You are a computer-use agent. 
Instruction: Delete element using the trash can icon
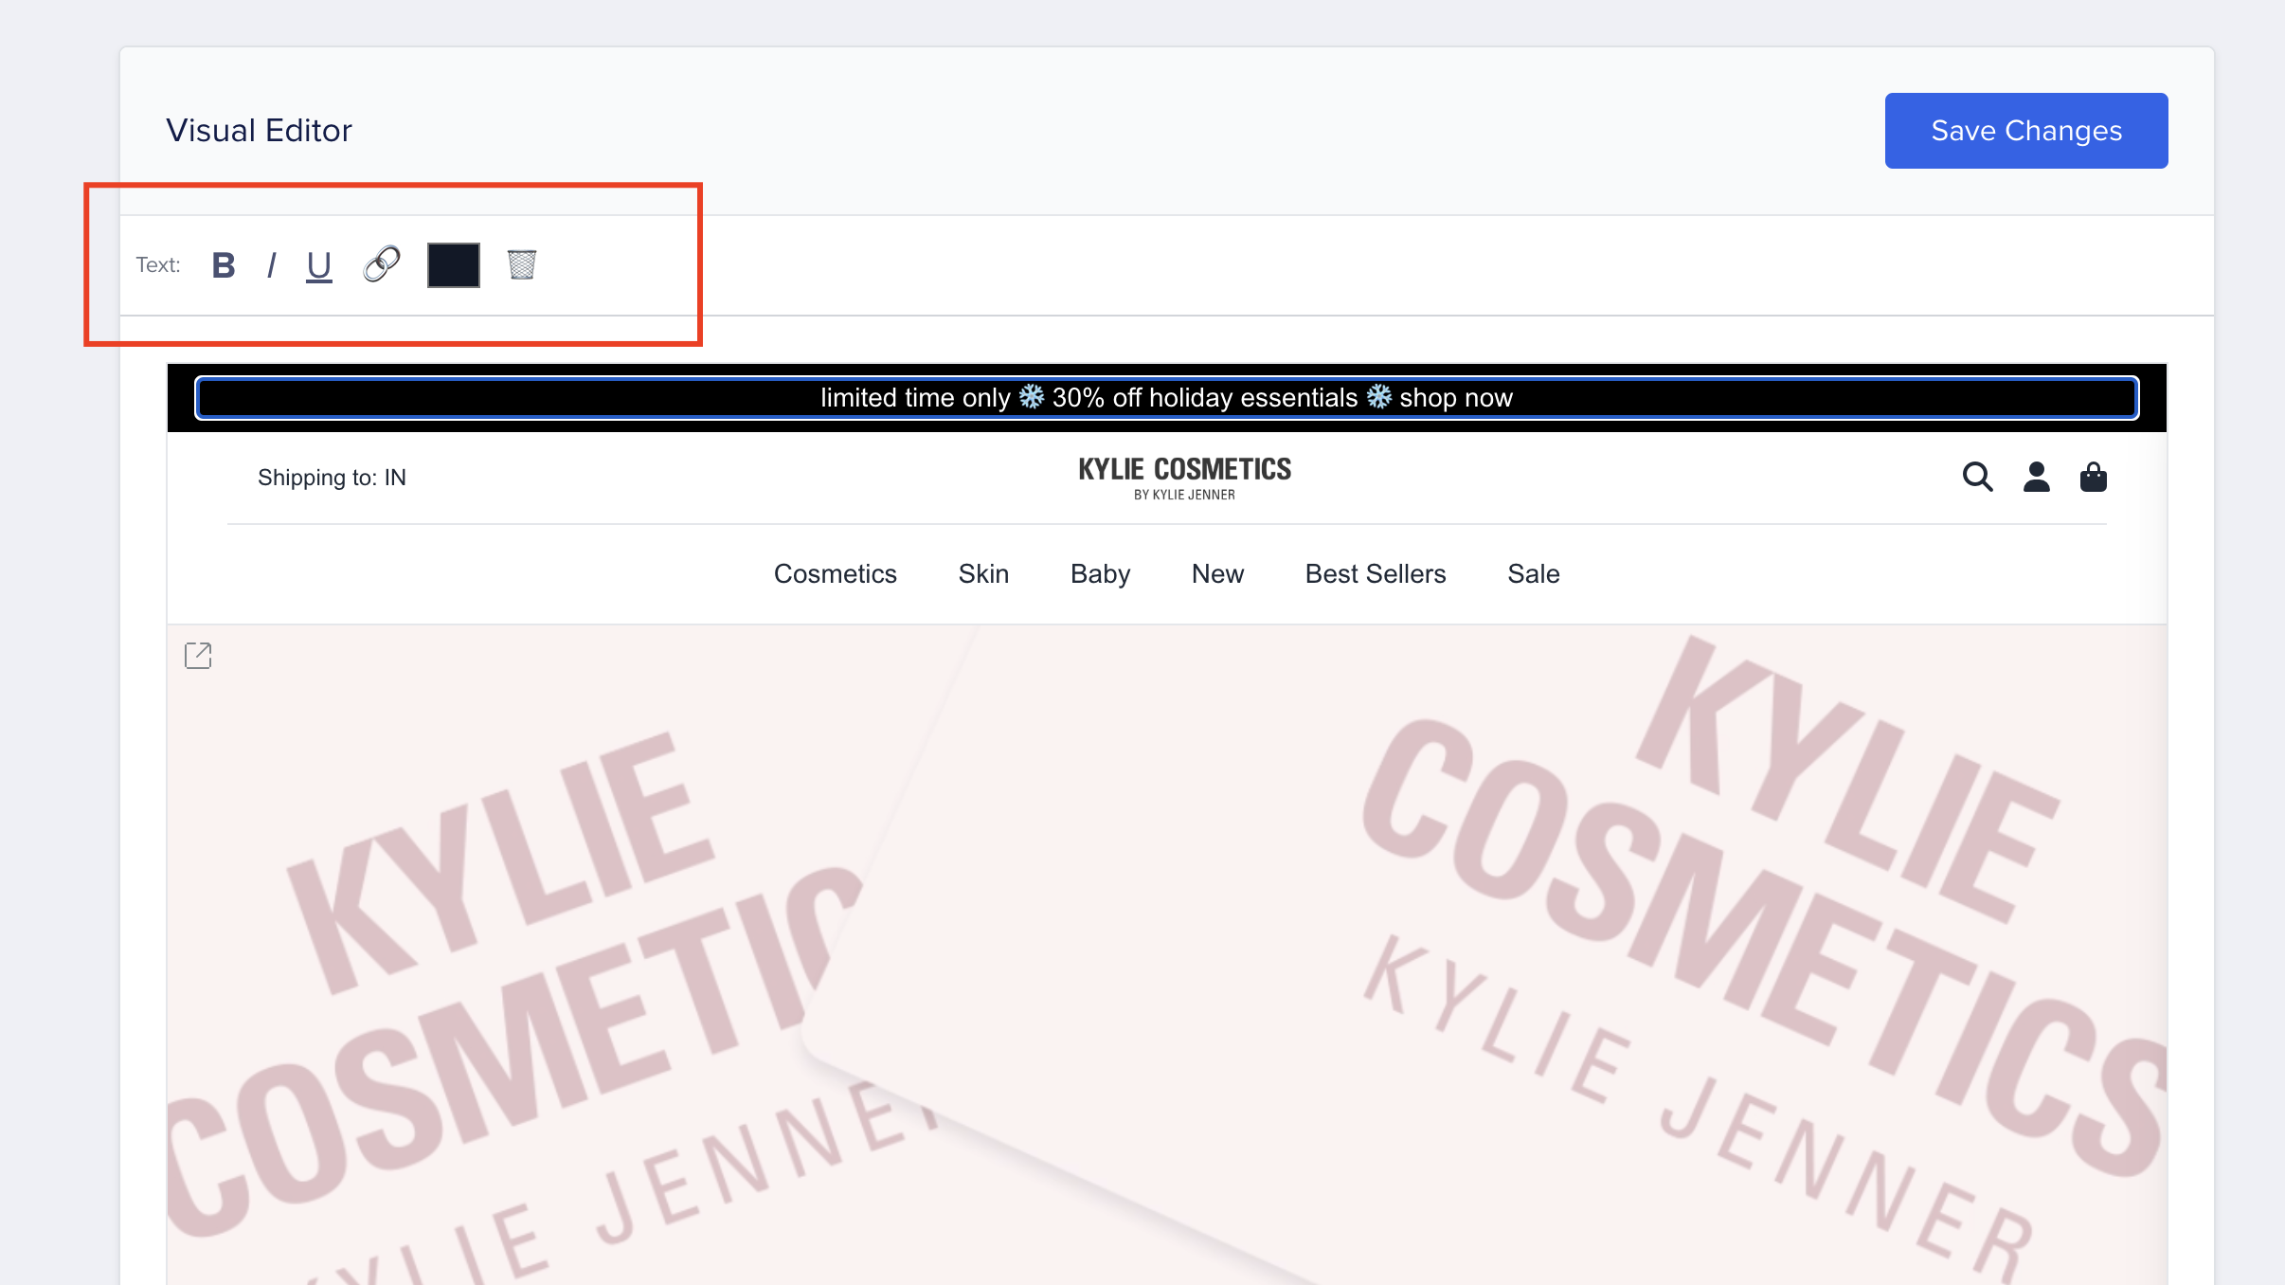point(522,264)
